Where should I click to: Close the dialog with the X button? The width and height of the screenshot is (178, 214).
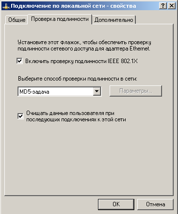coord(172,6)
